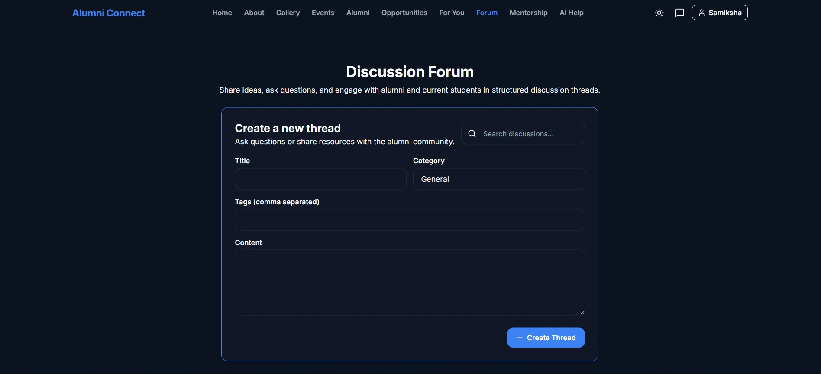Screen dimensions: 821x374
Task: Open the Opportunities section
Action: click(404, 13)
